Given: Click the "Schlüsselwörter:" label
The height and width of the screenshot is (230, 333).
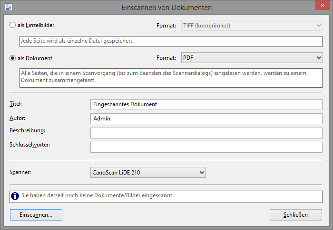Looking at the screenshot, I should (29, 144).
